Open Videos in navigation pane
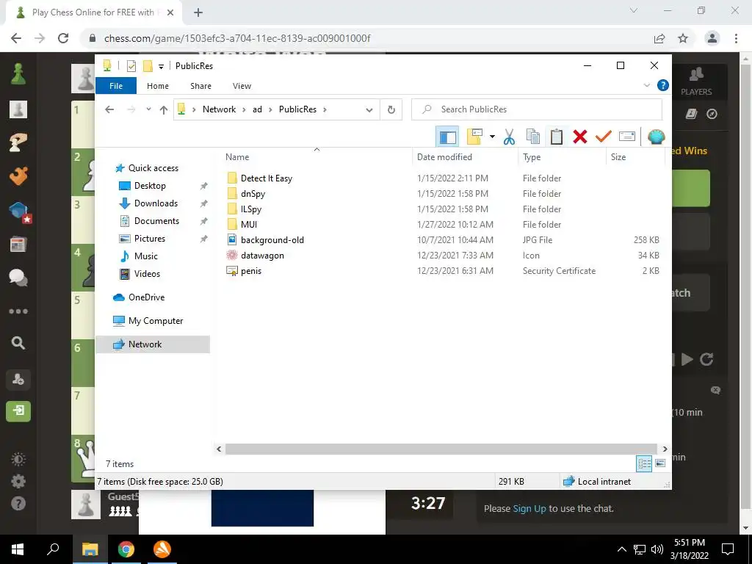 [x=147, y=274]
